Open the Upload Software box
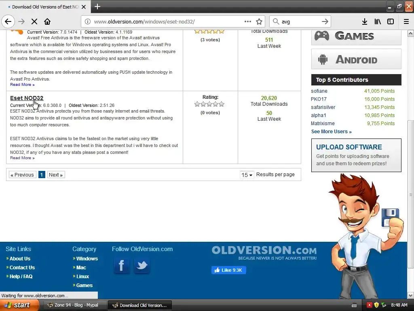This screenshot has height=311, width=414. 356,155
